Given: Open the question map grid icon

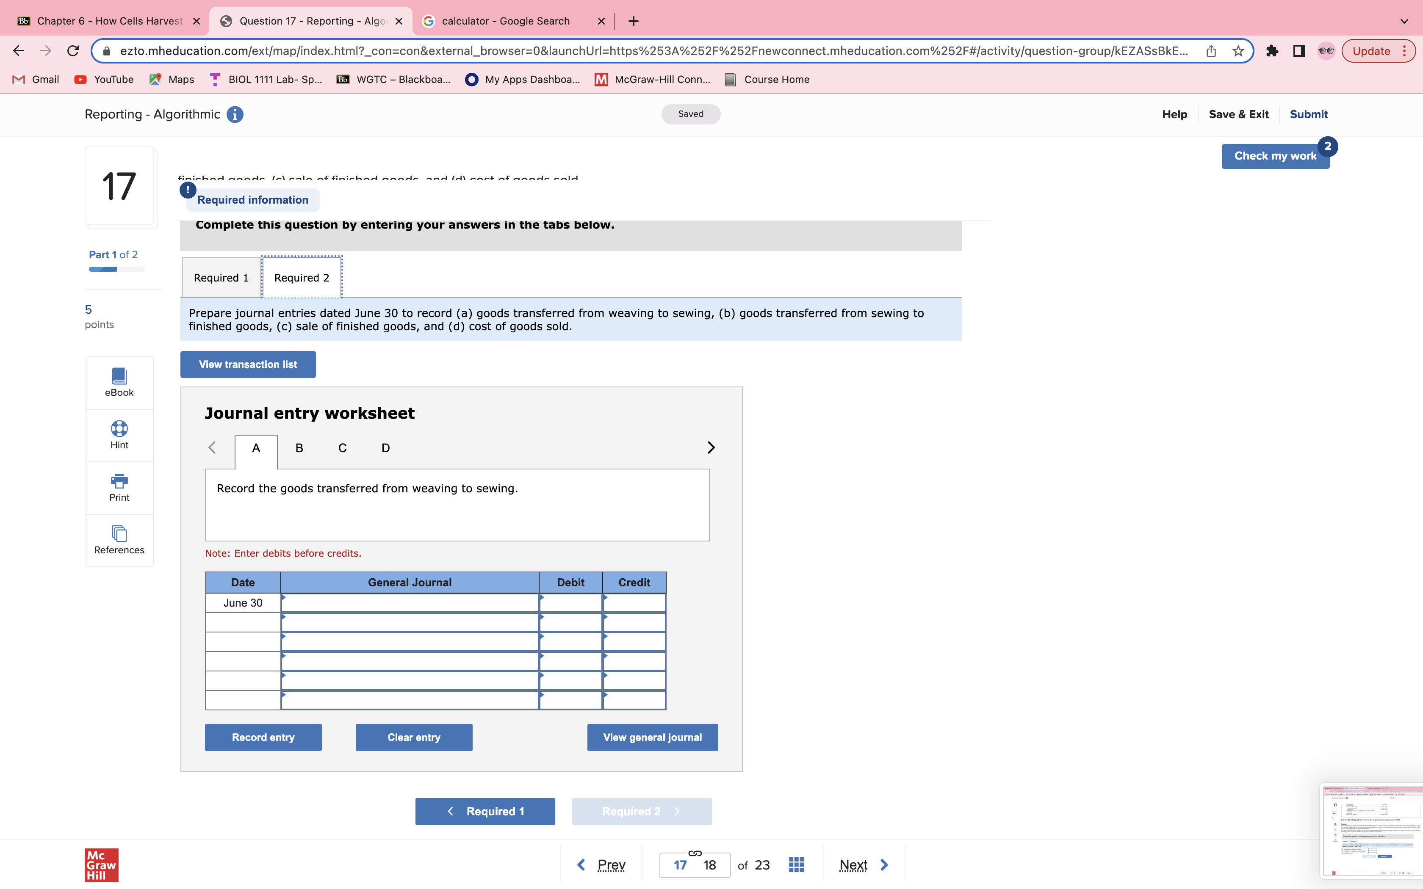Looking at the screenshot, I should pos(796,864).
